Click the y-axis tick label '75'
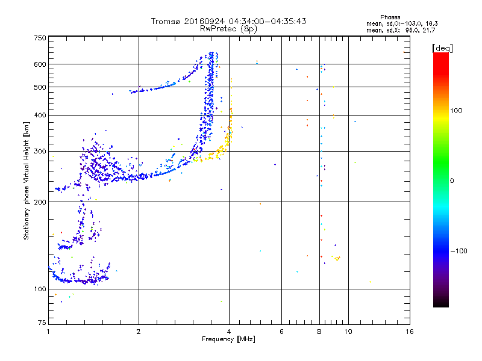Screen dimensions: 482x361 (x=42, y=322)
